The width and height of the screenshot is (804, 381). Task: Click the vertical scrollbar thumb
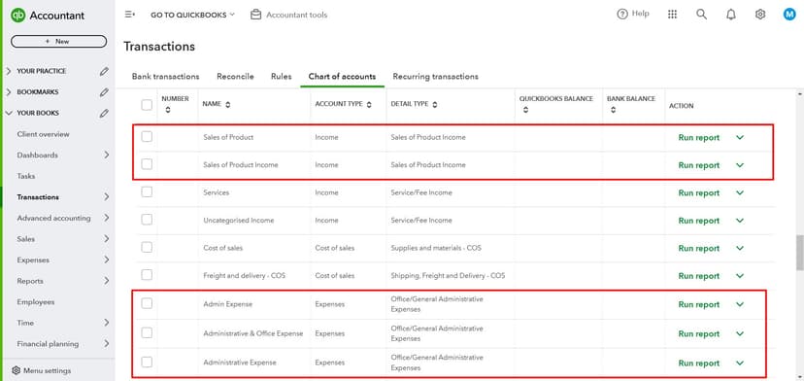[x=799, y=253]
